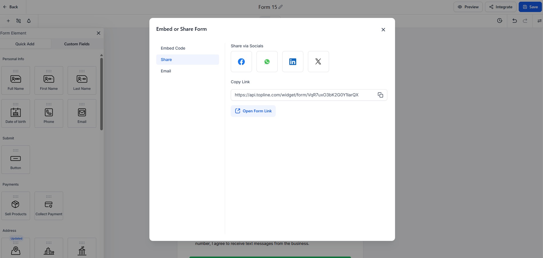Click the Form Element panel scrollbar

pyautogui.click(x=101, y=94)
